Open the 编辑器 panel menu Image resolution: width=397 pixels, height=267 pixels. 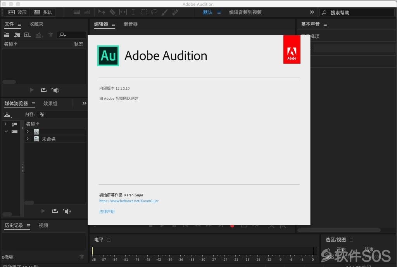[114, 24]
